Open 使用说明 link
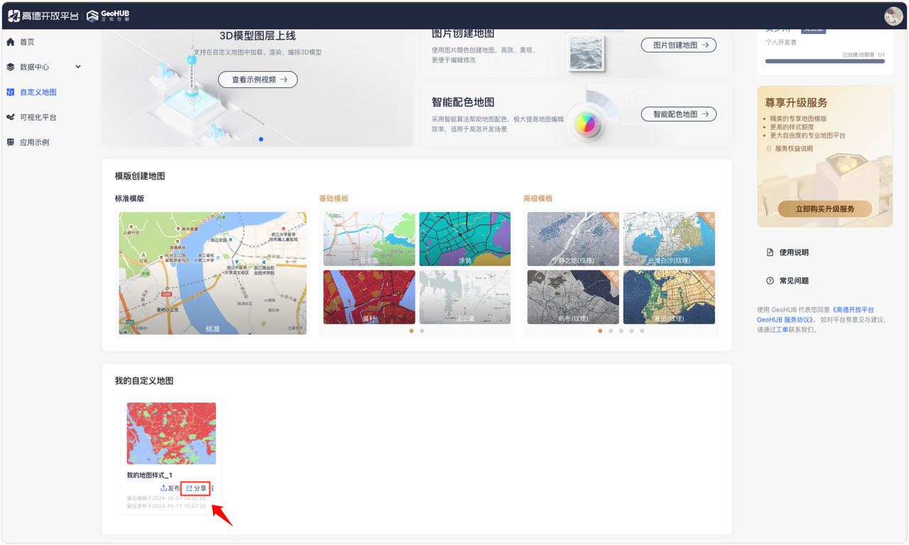 coord(794,253)
